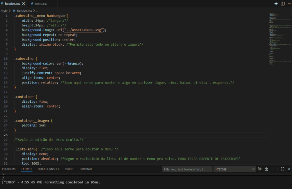Open the Terminal panel tab

86,169
